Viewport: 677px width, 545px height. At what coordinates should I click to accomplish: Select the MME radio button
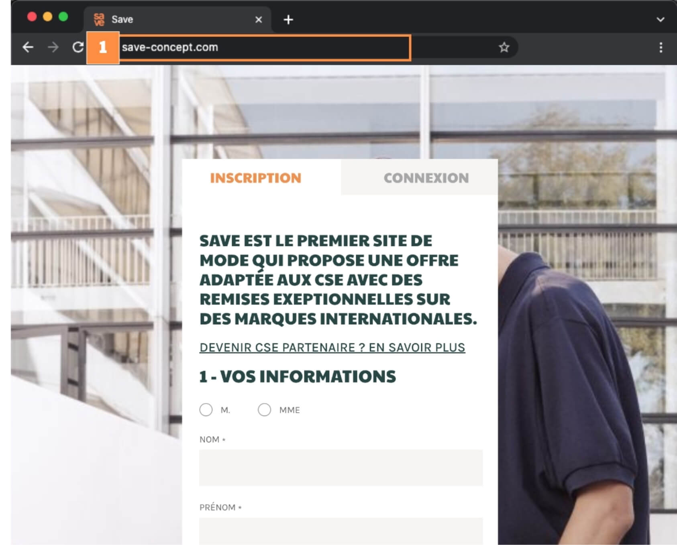pos(264,410)
